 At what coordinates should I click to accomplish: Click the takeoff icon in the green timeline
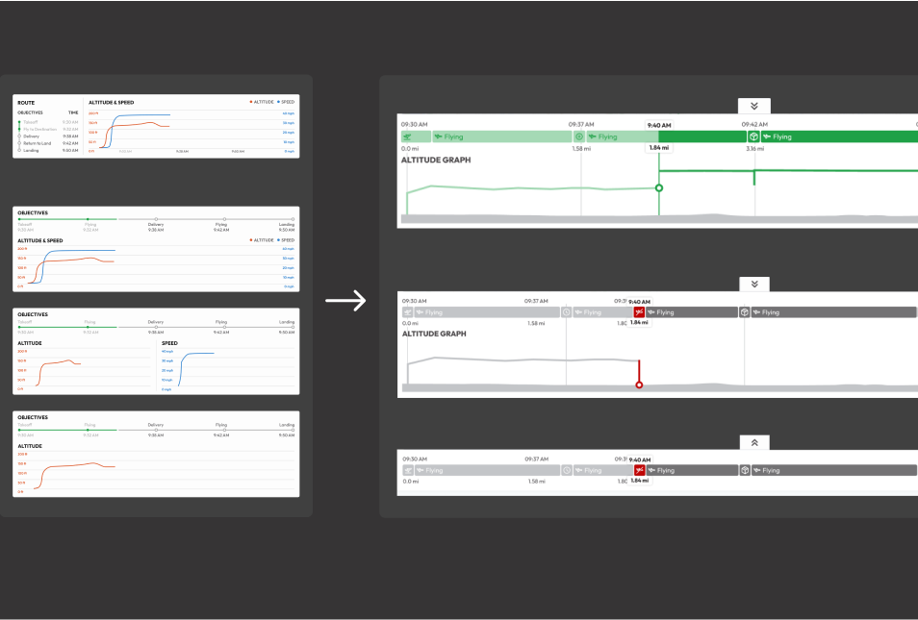point(408,136)
